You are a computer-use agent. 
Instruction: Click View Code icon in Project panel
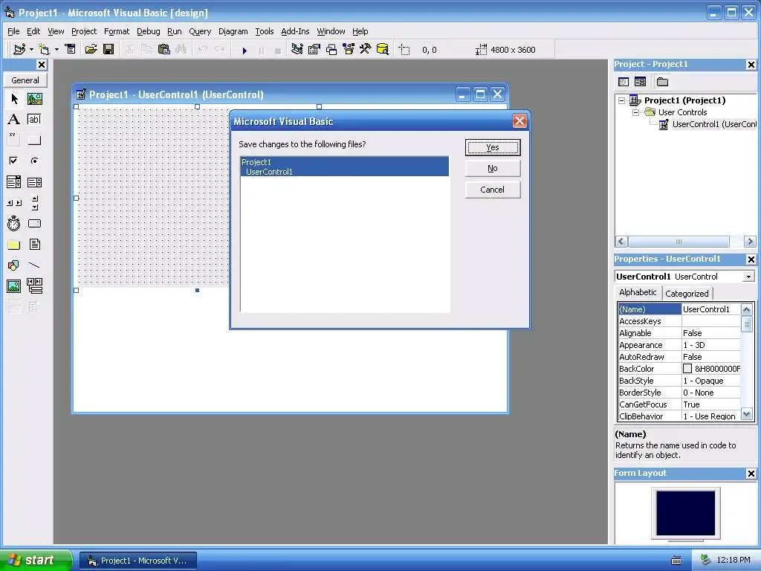(624, 82)
